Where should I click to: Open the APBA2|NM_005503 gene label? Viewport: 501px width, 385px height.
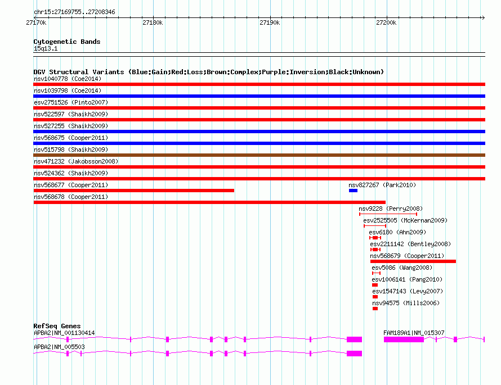[59, 347]
